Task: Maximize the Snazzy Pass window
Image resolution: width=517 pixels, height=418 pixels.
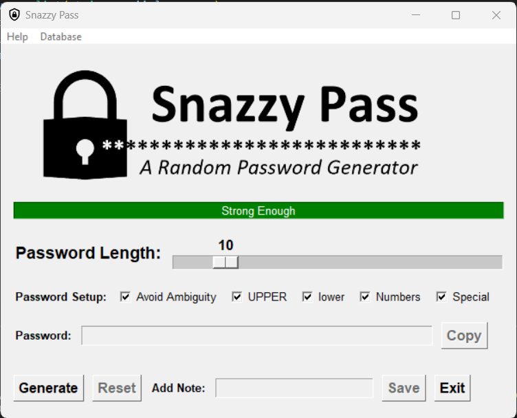Action: [456, 15]
